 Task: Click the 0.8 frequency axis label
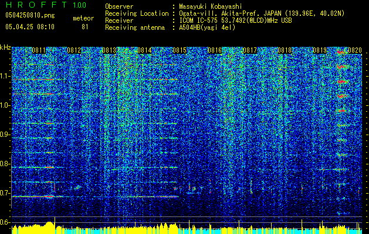5,164
